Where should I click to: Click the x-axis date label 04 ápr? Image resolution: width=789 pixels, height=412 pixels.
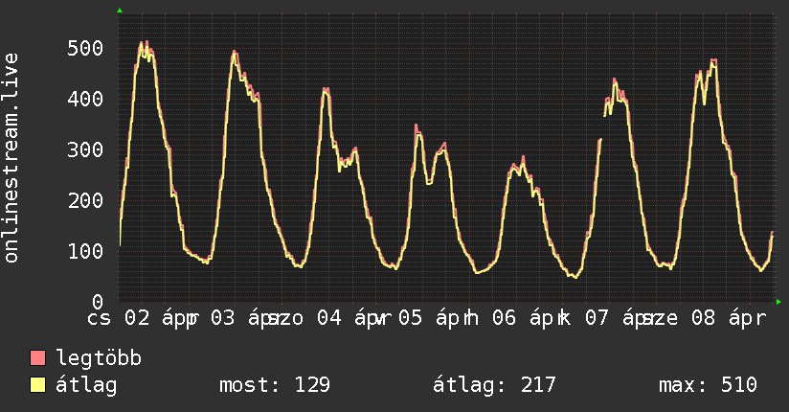(x=354, y=318)
